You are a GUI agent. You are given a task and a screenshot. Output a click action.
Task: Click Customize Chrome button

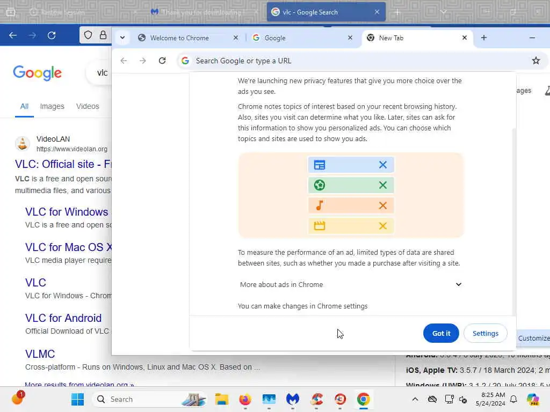(533, 338)
